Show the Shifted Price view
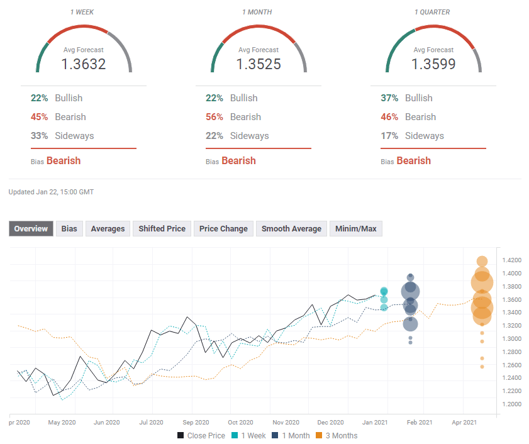 point(162,228)
